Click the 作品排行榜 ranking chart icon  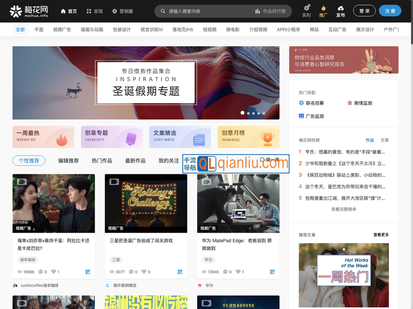click(x=258, y=11)
